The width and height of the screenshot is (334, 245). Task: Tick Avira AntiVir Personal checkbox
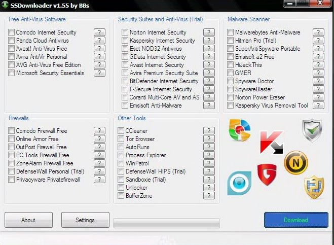(x=11, y=57)
